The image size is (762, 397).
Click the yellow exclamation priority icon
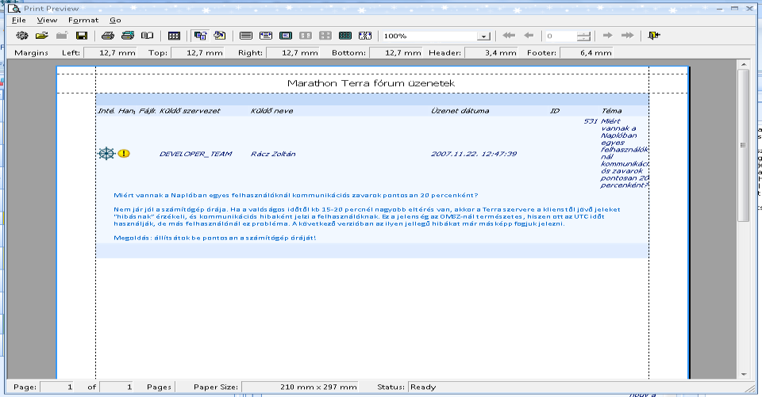point(124,154)
